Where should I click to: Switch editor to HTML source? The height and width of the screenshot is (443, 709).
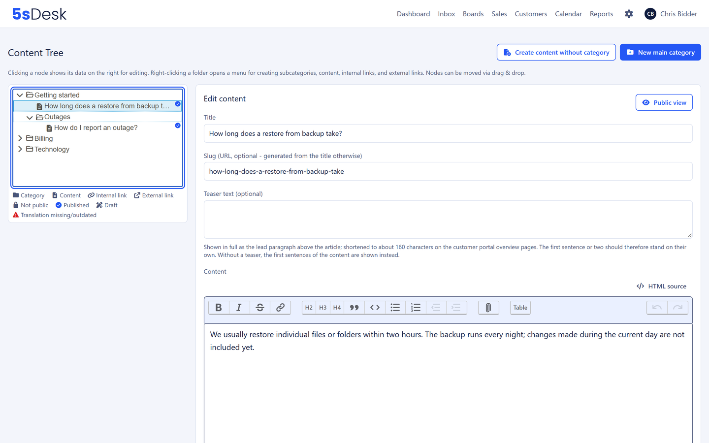tap(661, 286)
